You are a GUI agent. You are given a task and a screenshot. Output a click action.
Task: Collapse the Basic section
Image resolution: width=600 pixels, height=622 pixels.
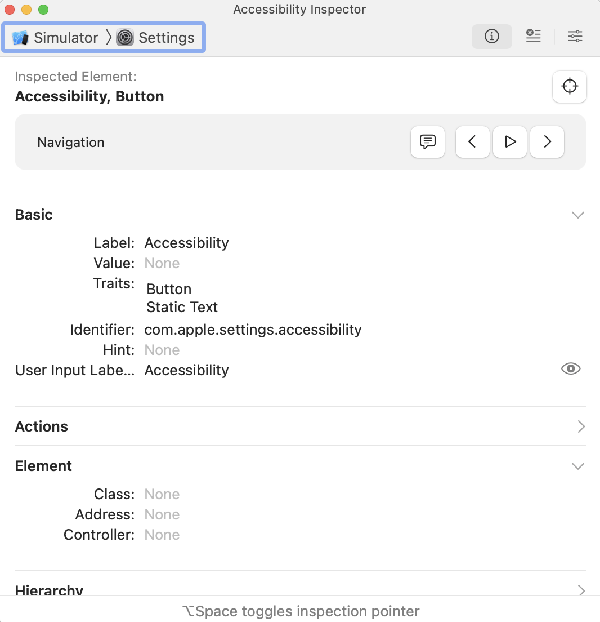(577, 215)
